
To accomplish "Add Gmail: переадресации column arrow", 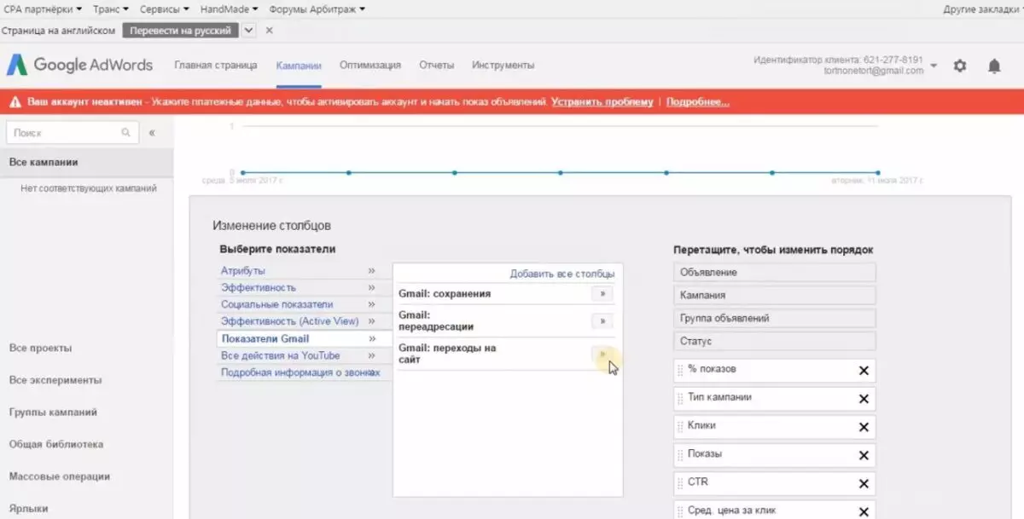I will click(x=602, y=321).
